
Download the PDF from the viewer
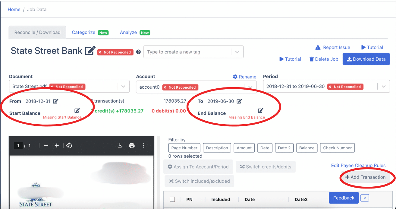120,146
